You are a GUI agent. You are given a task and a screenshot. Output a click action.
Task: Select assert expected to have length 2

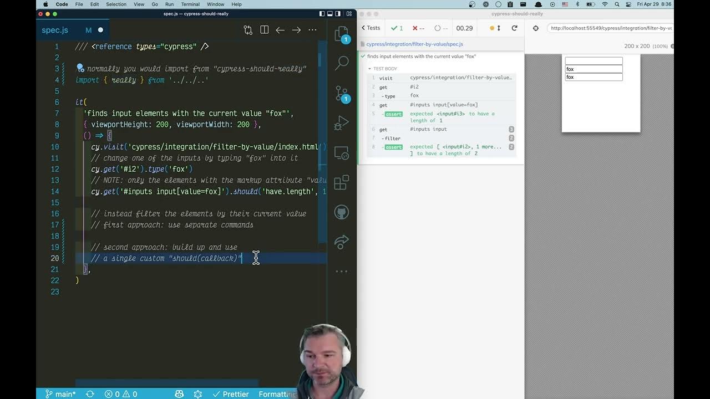pos(442,150)
